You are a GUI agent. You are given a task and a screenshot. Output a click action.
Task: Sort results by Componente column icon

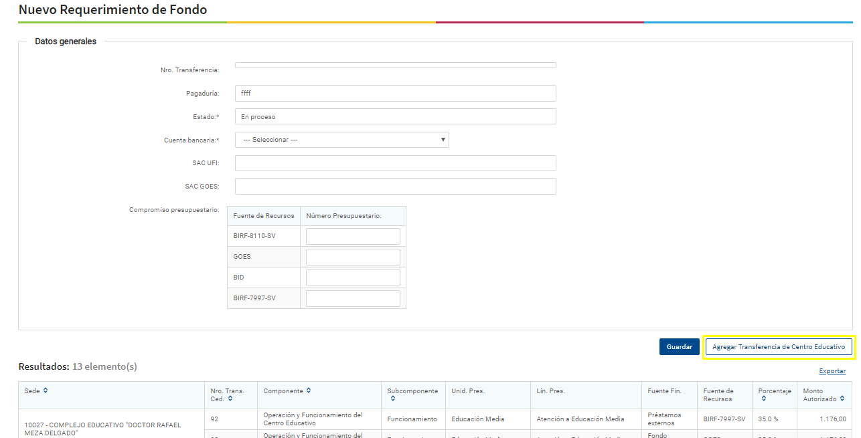click(x=309, y=391)
